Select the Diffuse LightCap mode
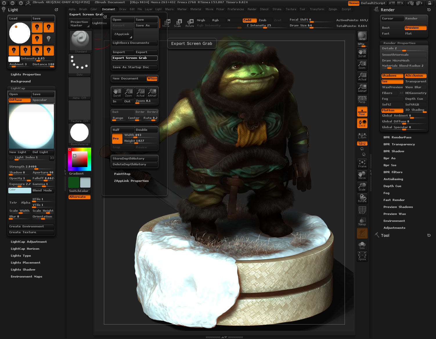 [19, 100]
